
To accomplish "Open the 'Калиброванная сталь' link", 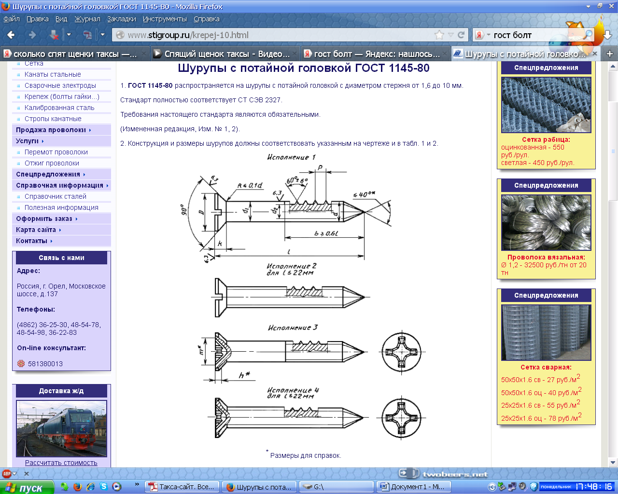I will tap(59, 108).
